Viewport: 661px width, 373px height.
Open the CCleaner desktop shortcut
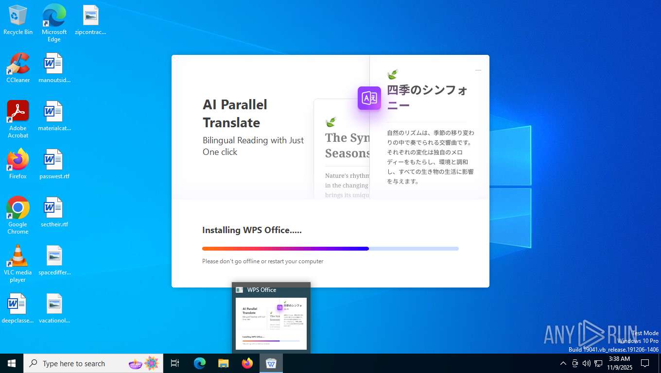[x=18, y=68]
